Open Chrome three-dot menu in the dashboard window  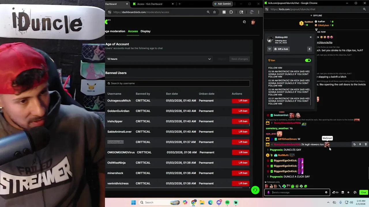pyautogui.click(x=259, y=12)
